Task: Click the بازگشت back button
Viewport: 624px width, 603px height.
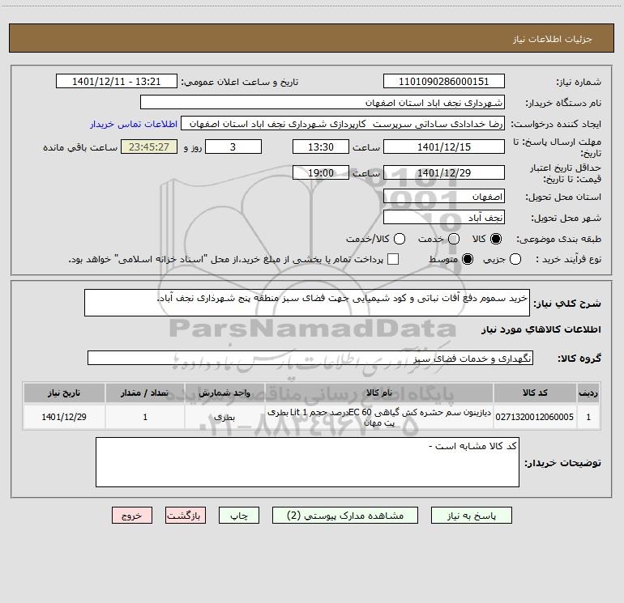Action: 186,516
